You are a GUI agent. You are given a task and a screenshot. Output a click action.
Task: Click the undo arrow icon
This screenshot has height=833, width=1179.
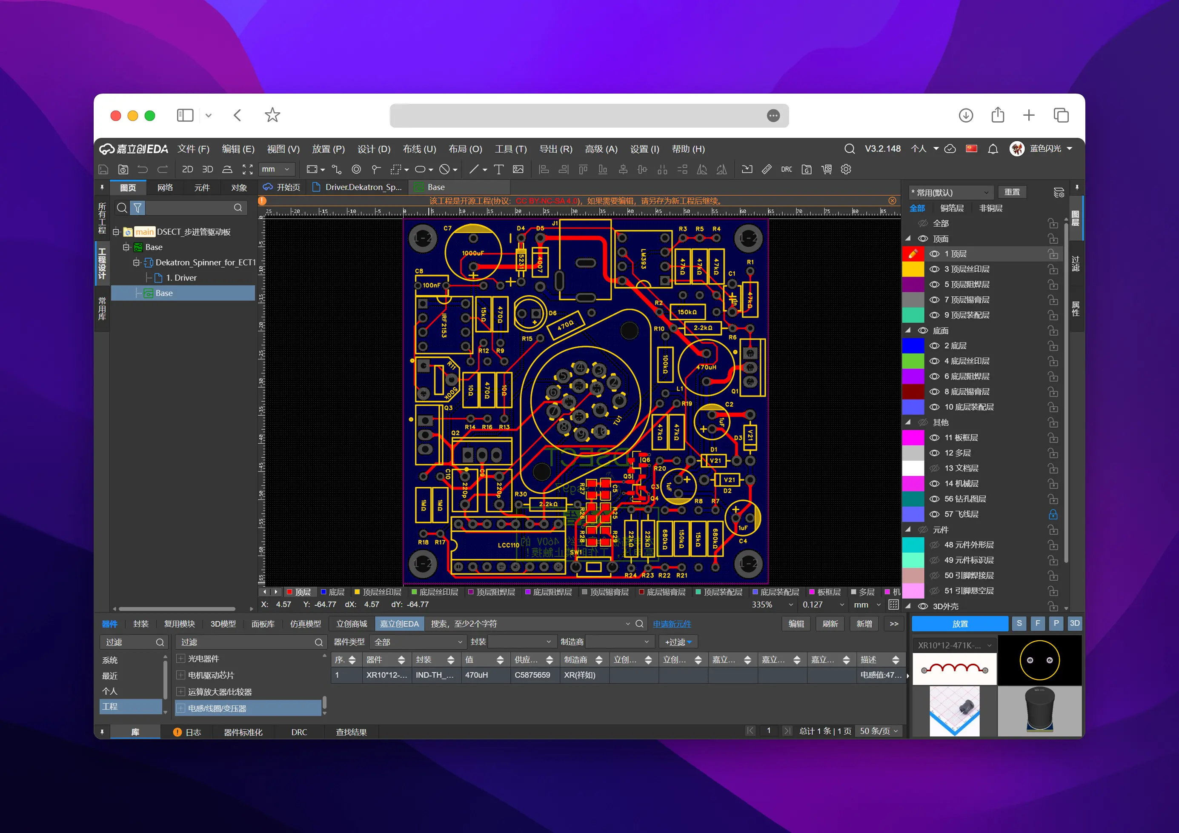pyautogui.click(x=143, y=169)
